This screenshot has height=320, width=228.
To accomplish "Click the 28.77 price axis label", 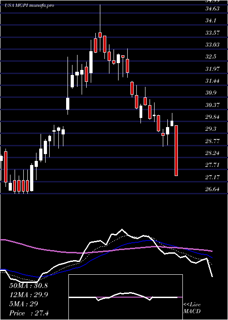I will [x=212, y=141].
